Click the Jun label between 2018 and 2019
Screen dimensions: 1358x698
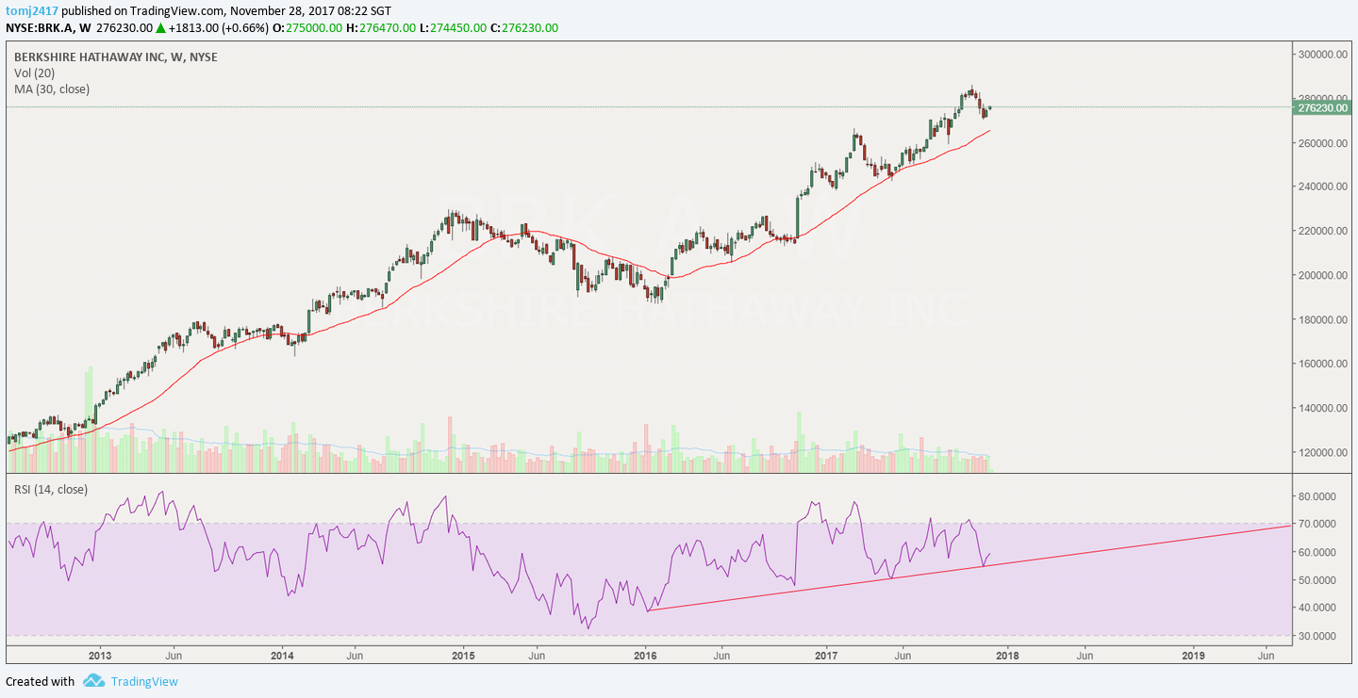click(1085, 655)
